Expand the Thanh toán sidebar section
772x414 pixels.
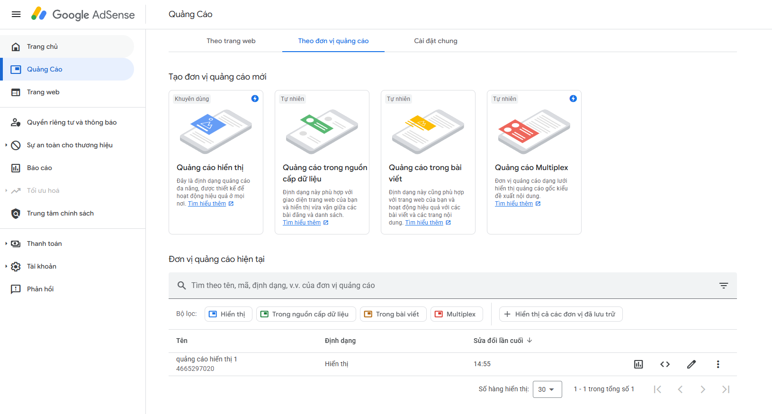[x=44, y=243]
